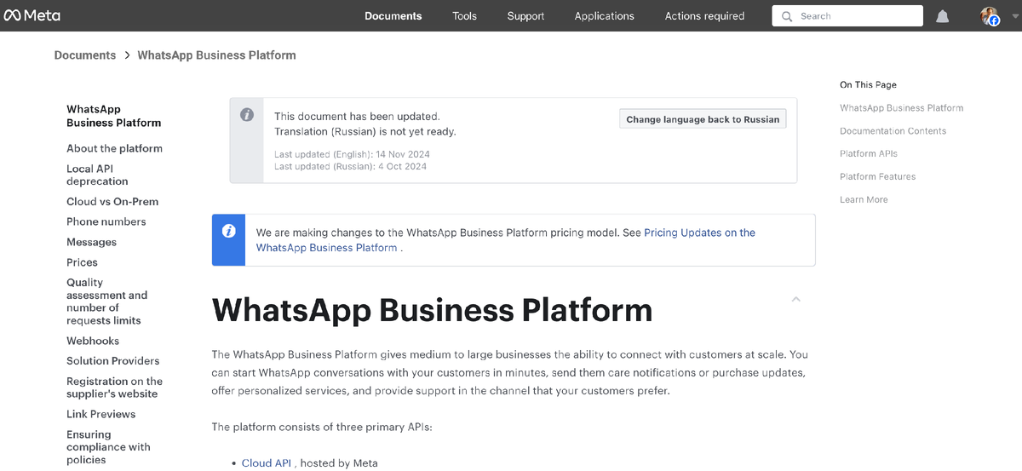Image resolution: width=1022 pixels, height=471 pixels.
Task: Open Webhooks sidebar item
Action: tap(93, 341)
